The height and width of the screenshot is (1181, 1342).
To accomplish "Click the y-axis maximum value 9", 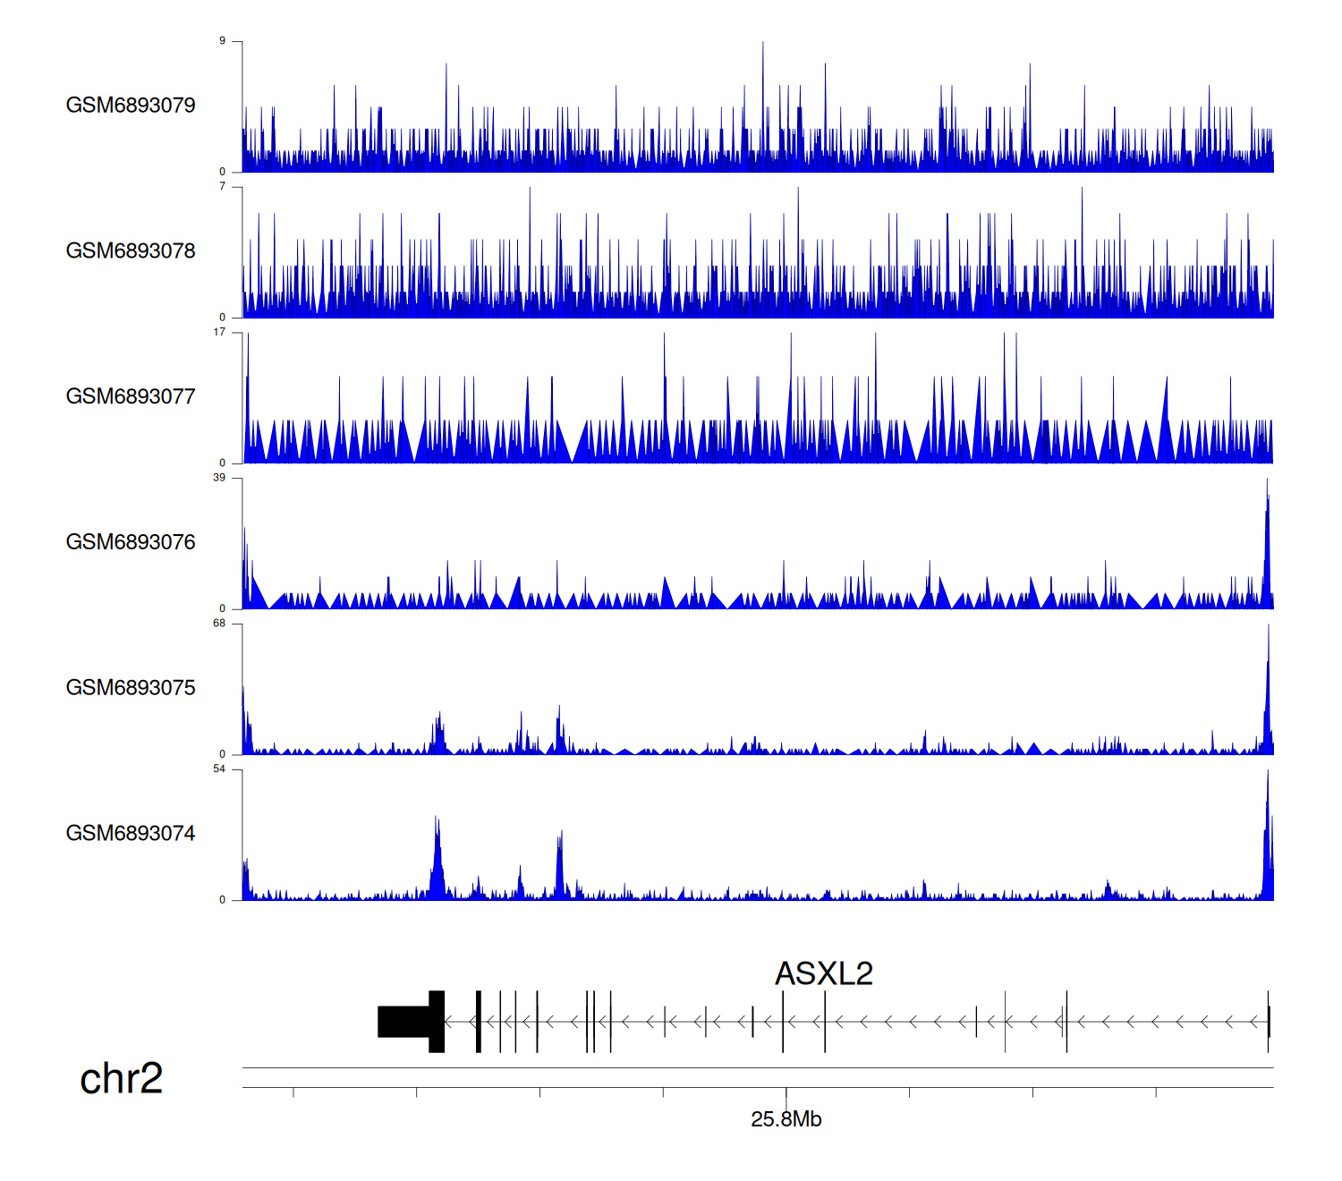I will click(x=223, y=41).
